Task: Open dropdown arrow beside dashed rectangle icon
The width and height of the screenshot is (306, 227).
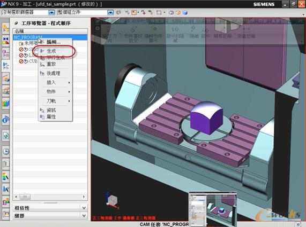Action: [x=165, y=13]
